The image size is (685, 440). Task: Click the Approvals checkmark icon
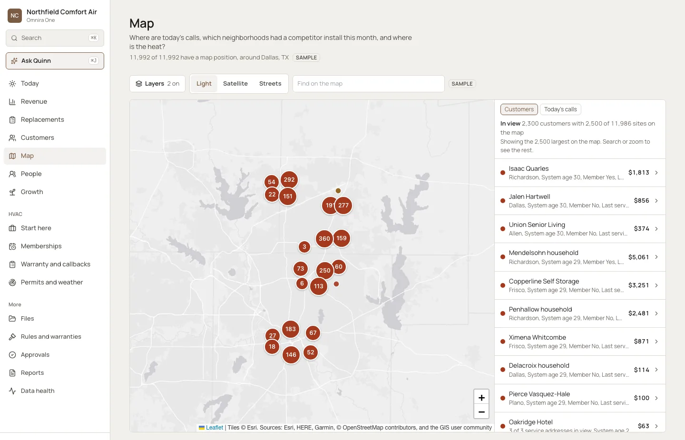tap(12, 355)
